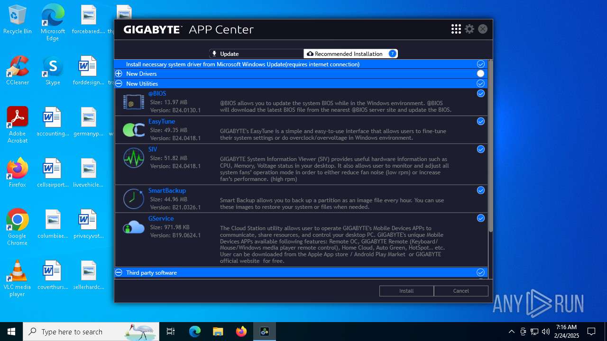Open Microsoft Edge desktop shortcut
Image resolution: width=607 pixels, height=341 pixels.
point(53,23)
